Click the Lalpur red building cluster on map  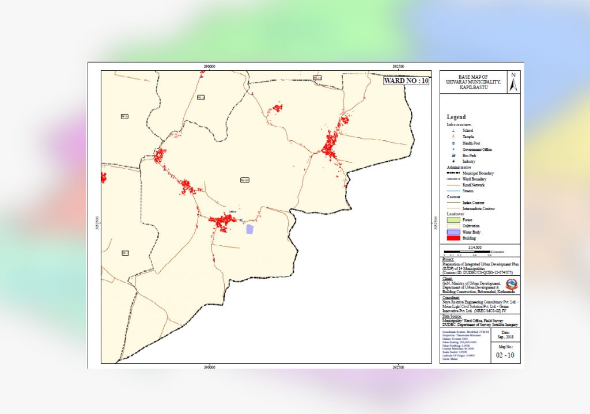pos(223,221)
